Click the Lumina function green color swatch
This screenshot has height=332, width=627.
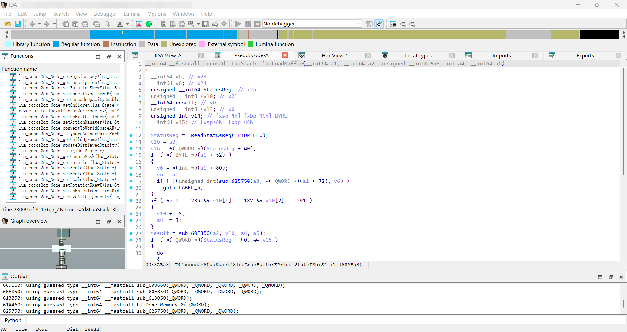pos(250,44)
